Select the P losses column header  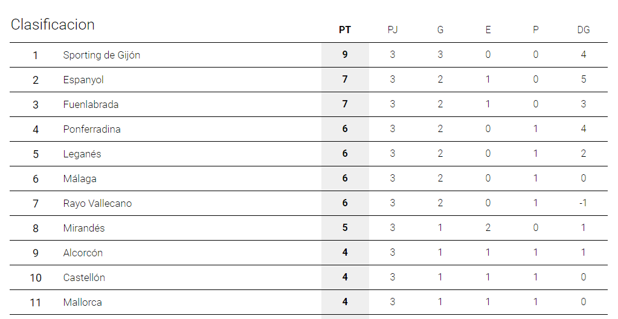coord(536,30)
